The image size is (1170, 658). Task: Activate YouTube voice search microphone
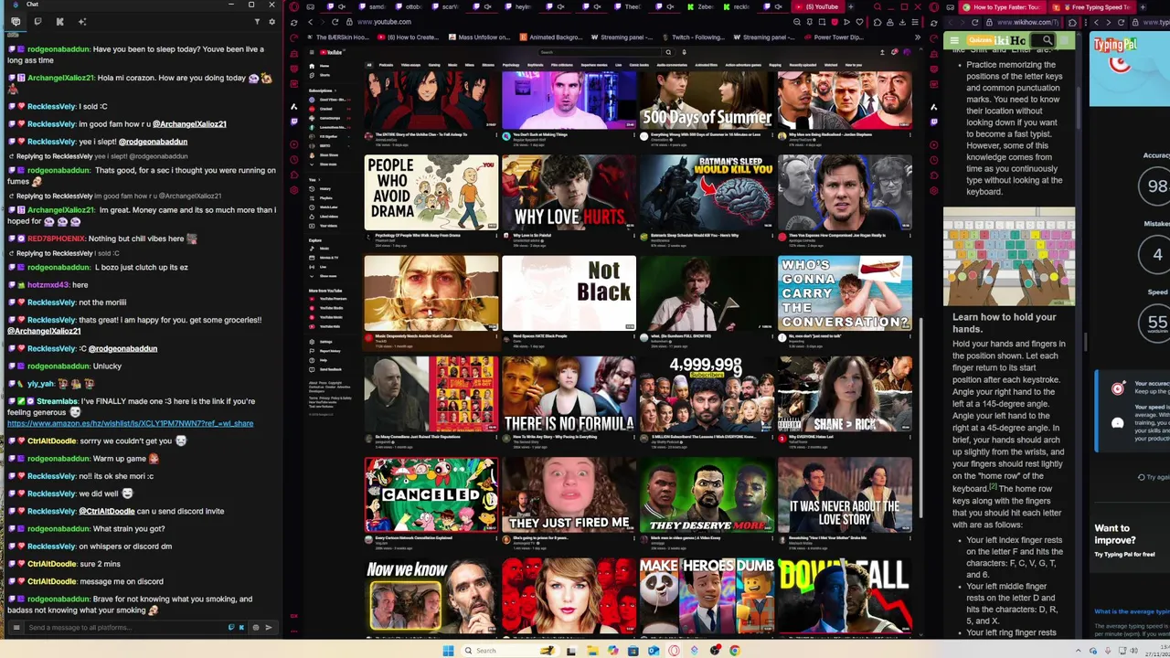(x=685, y=52)
